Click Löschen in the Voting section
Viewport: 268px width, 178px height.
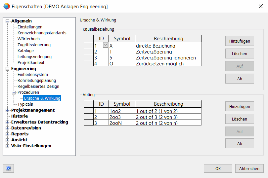coord(240,119)
